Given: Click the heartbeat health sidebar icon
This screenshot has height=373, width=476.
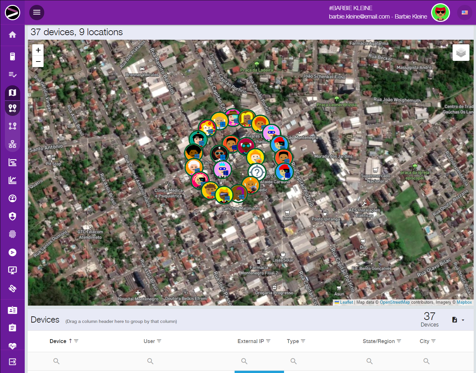Looking at the screenshot, I should (12, 346).
